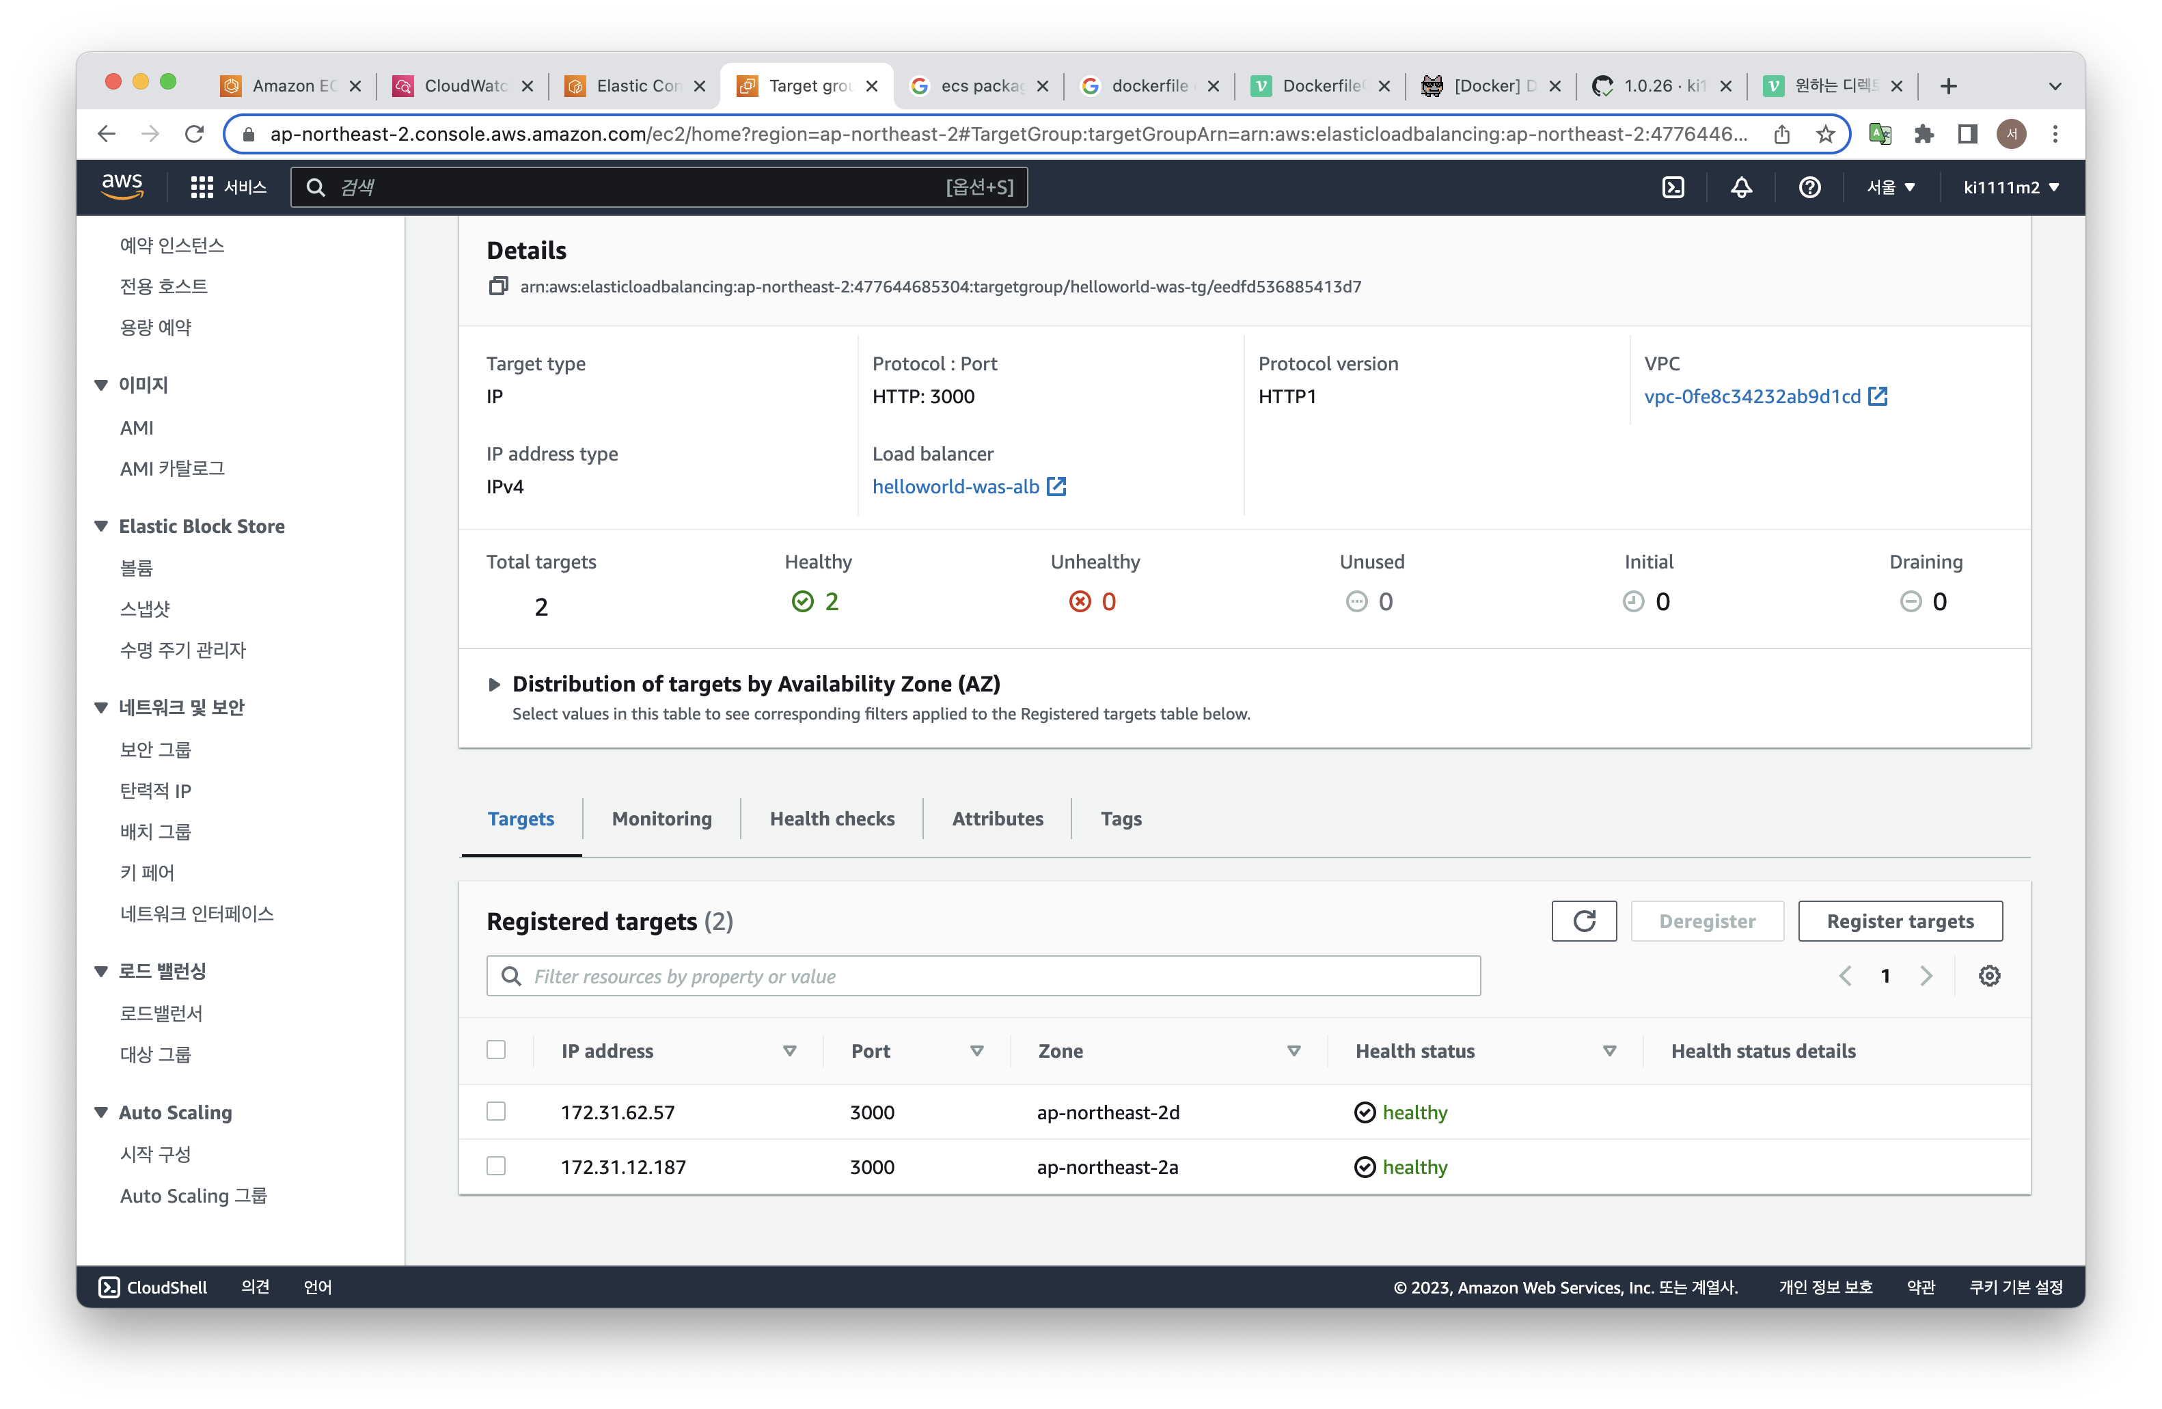
Task: Select all registered targets checkbox
Action: tap(496, 1050)
